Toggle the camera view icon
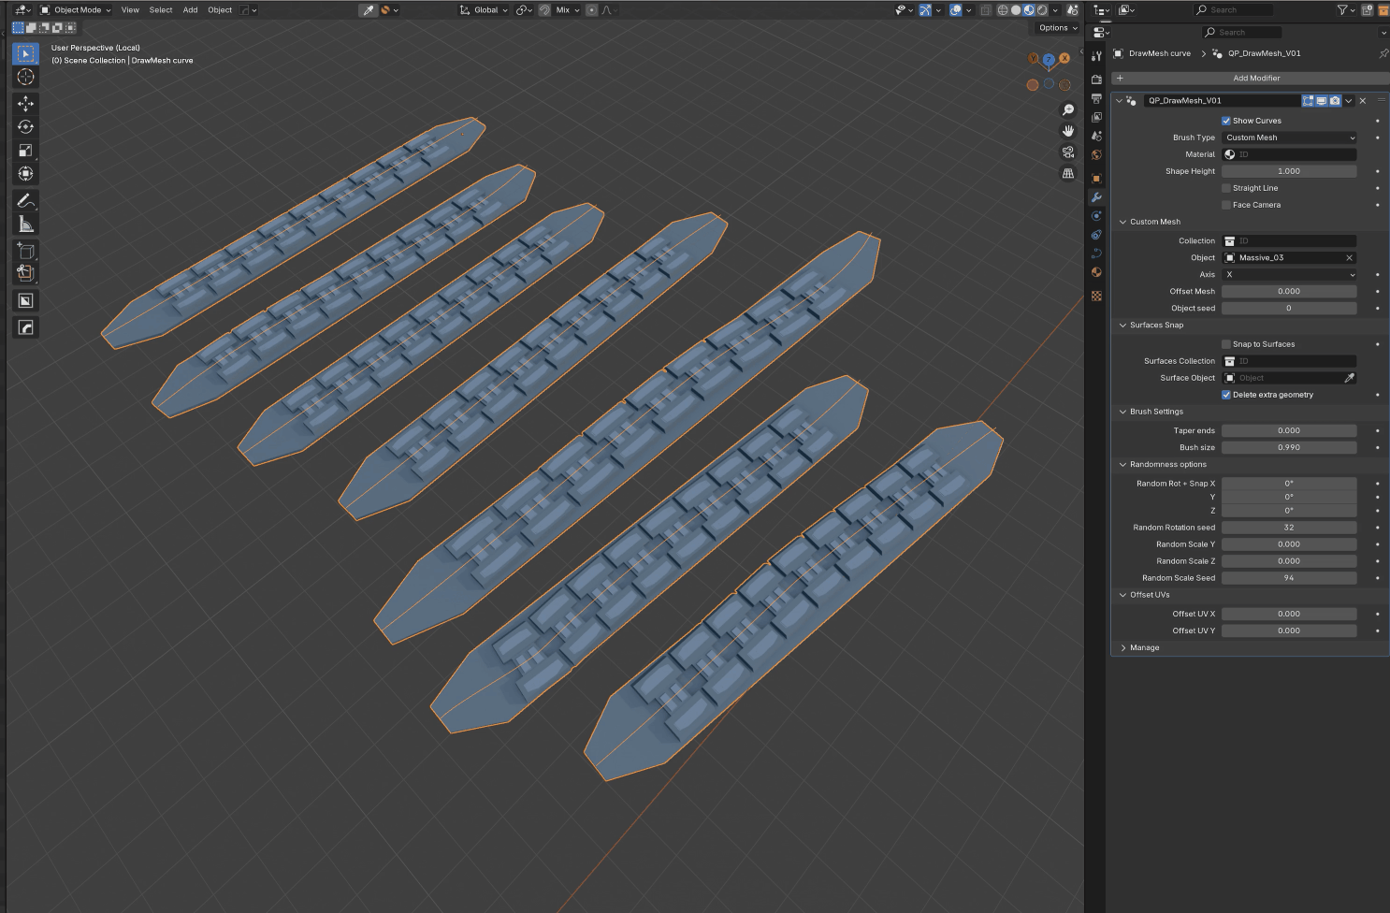The height and width of the screenshot is (913, 1390). [1068, 152]
